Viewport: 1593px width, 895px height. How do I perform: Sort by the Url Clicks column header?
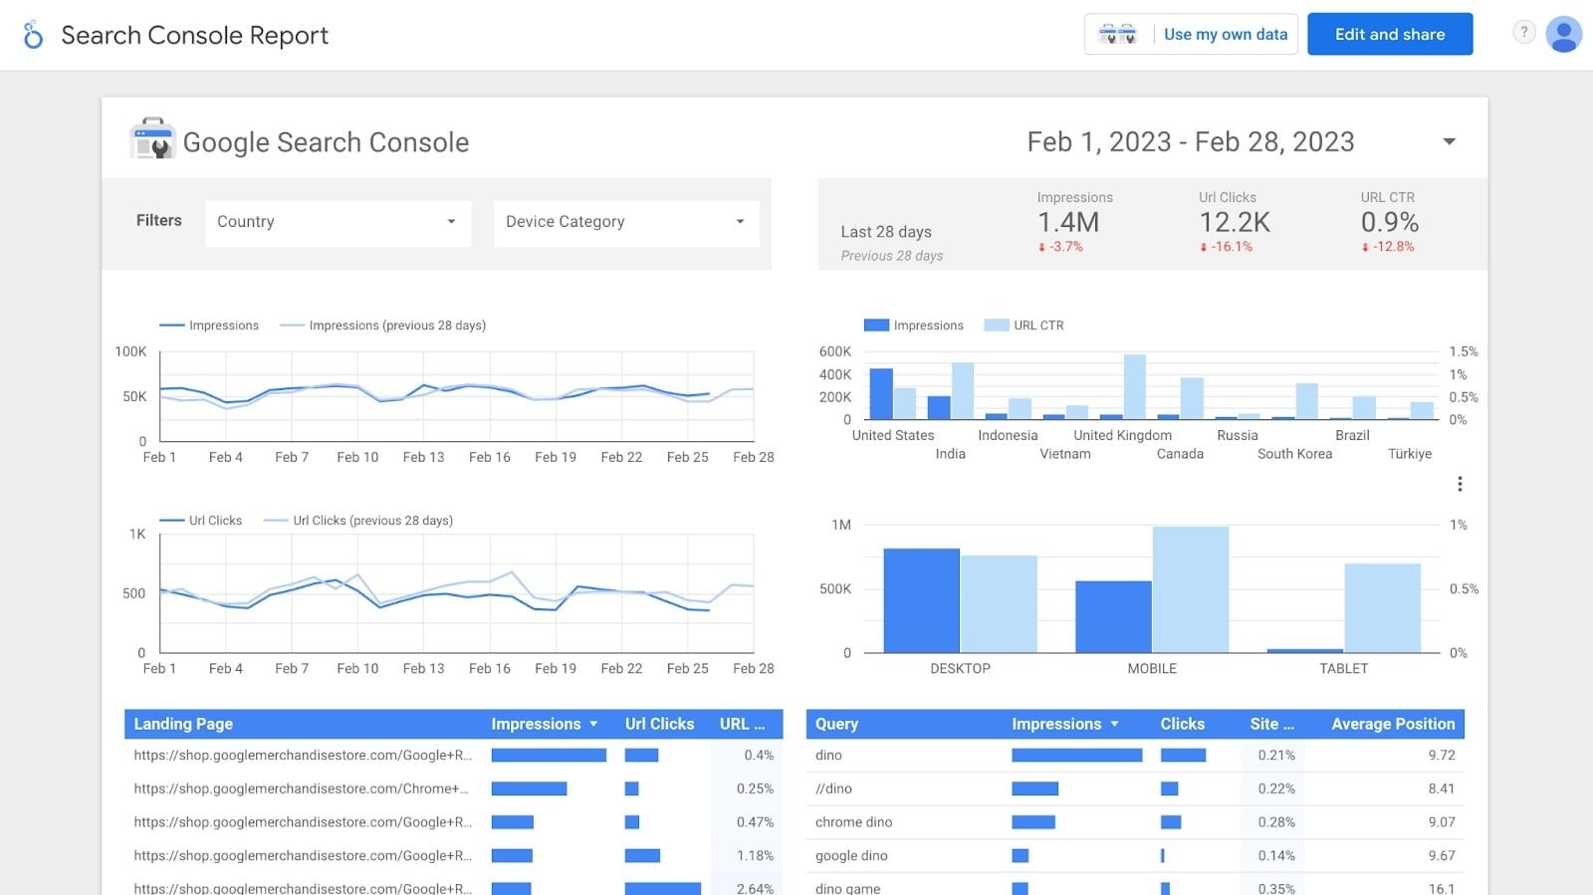coord(659,724)
